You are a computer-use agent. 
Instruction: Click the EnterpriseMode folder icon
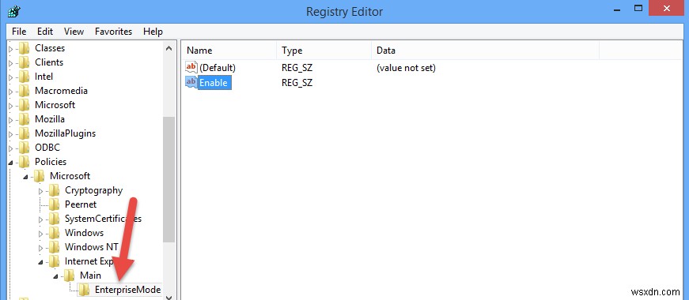click(x=84, y=290)
